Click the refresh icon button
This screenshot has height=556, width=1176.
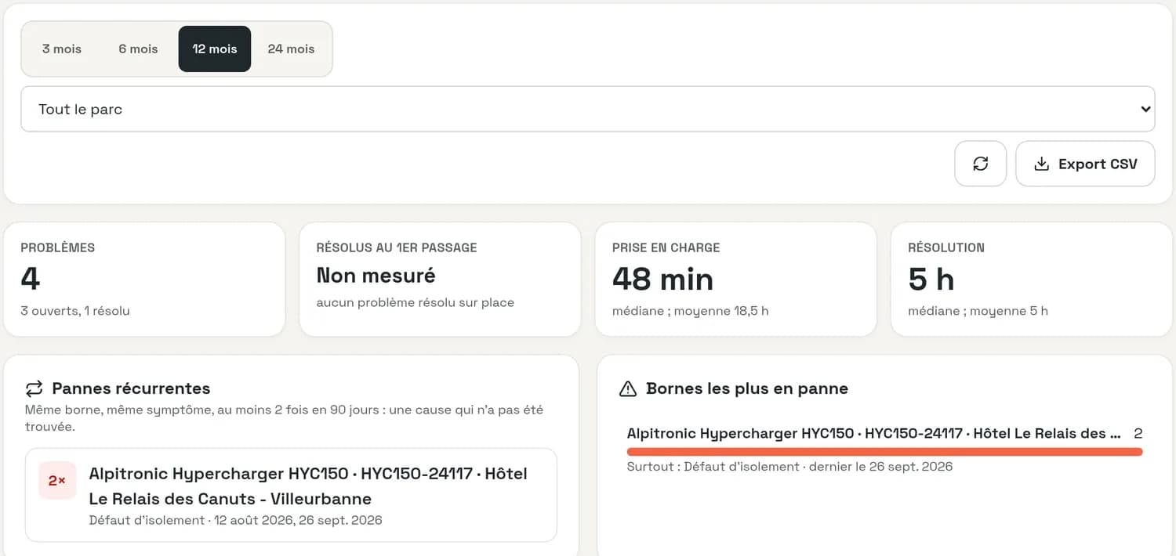click(x=980, y=164)
